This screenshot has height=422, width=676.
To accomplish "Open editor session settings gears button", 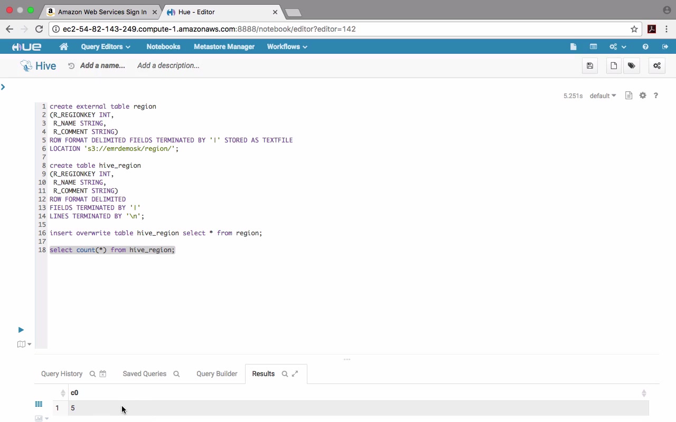I will point(657,66).
